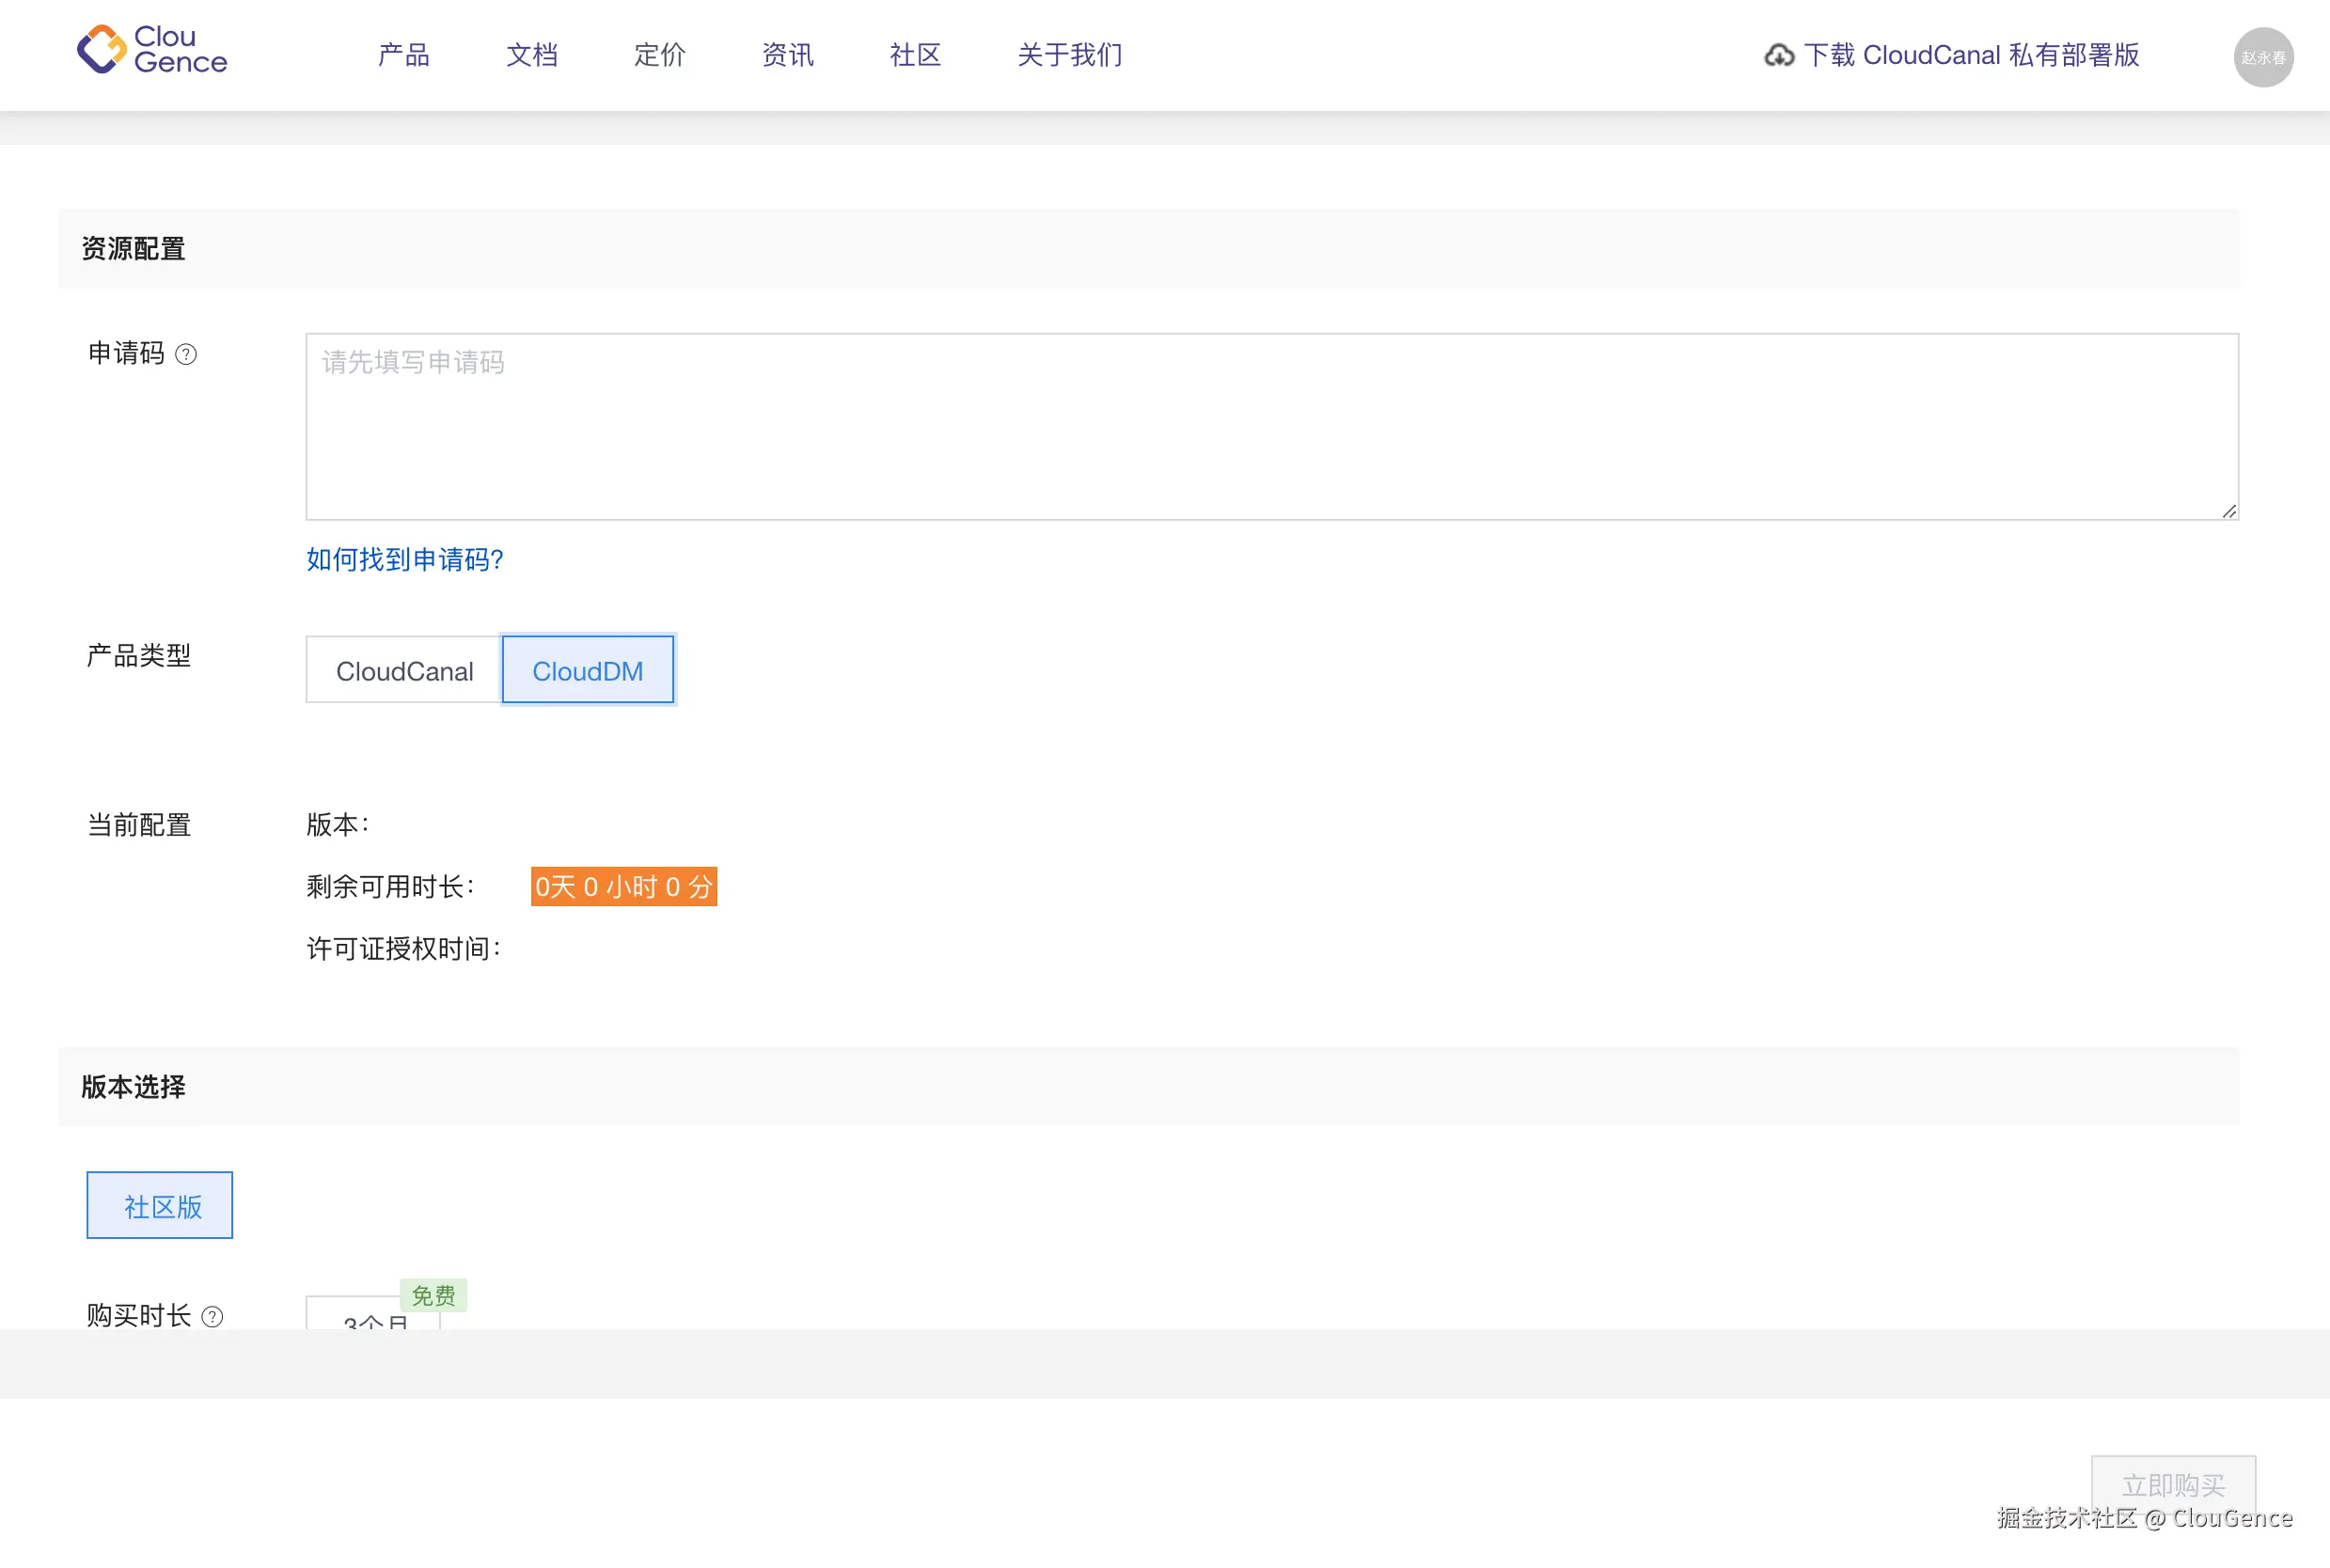The width and height of the screenshot is (2330, 1568).
Task: Open the 关于我们 menu
Action: pos(1070,55)
